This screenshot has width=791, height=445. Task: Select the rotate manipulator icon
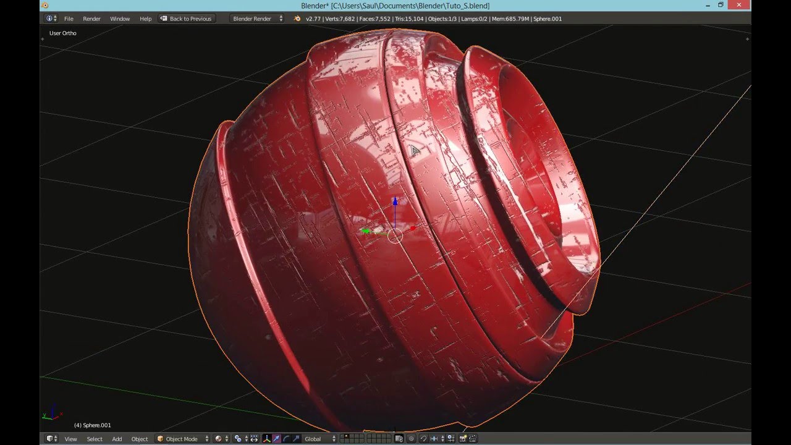tap(286, 439)
